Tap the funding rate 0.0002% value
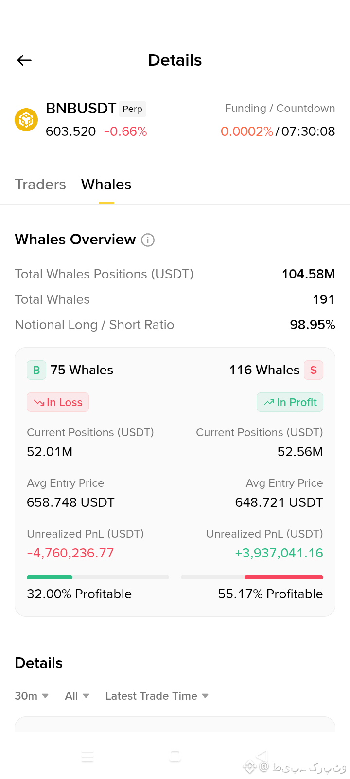 point(247,131)
